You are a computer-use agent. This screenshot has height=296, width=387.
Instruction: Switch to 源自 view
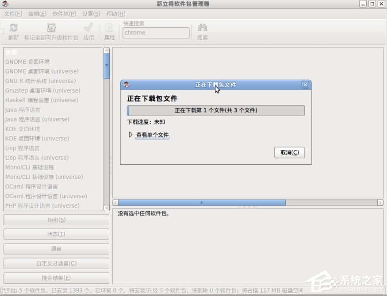tap(54, 249)
